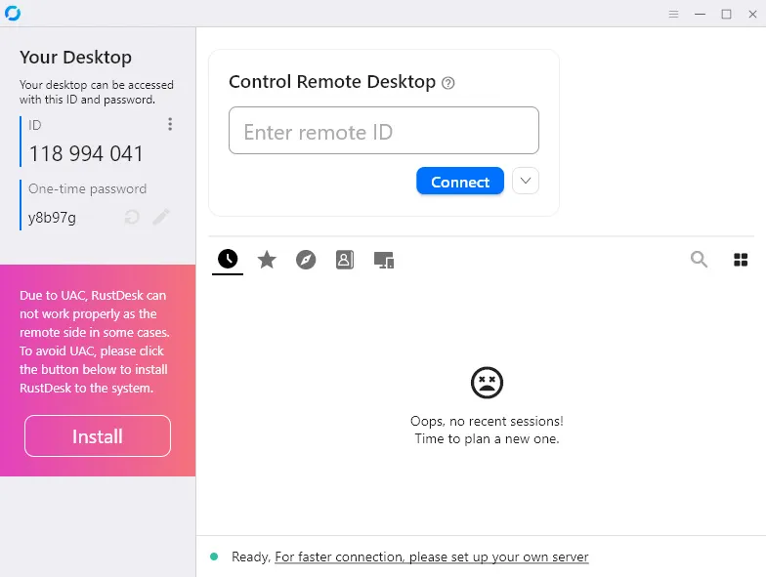Click the UAC warning text
766x577 pixels.
click(94, 342)
